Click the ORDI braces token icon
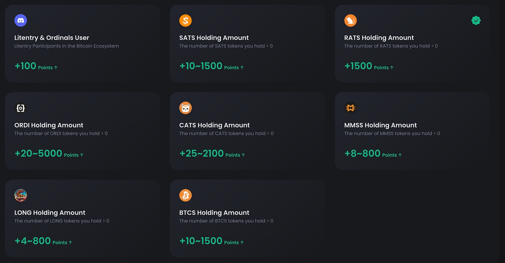This screenshot has height=263, width=505. click(21, 108)
